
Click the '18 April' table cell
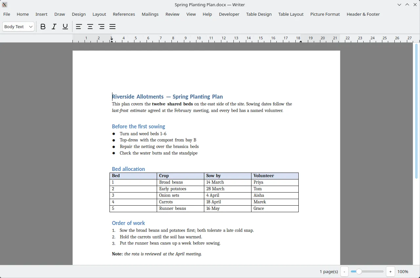[228, 202]
